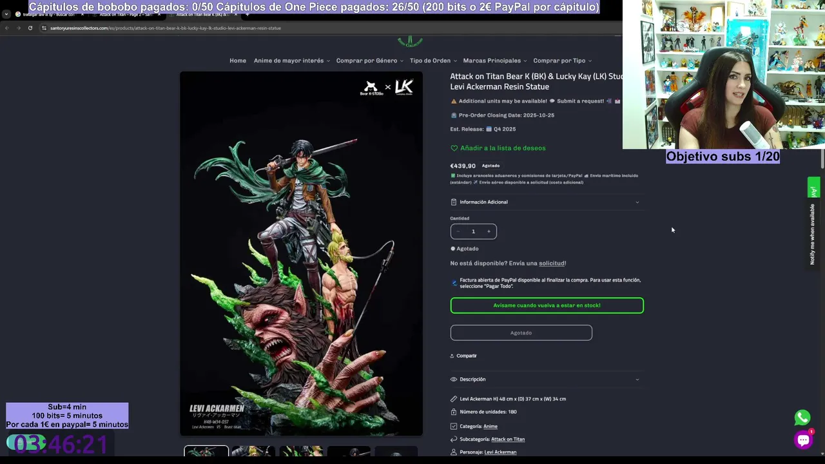Open the tab search dropdown arrow
Image resolution: width=825 pixels, height=464 pixels.
[6, 14]
